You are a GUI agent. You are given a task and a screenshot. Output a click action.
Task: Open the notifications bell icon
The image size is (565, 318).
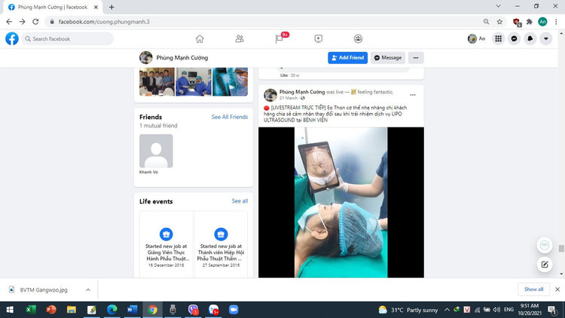[x=530, y=38]
